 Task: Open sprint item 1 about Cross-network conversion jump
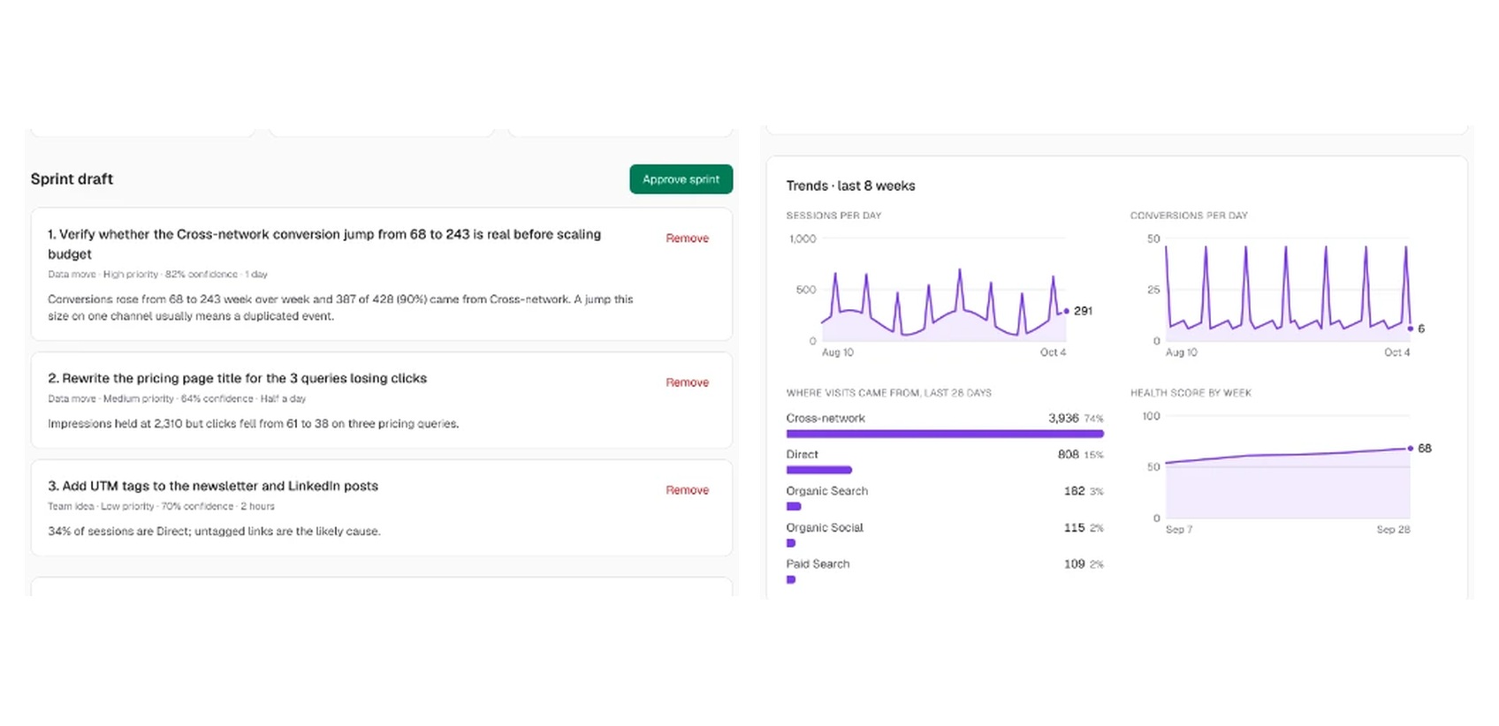click(382, 274)
